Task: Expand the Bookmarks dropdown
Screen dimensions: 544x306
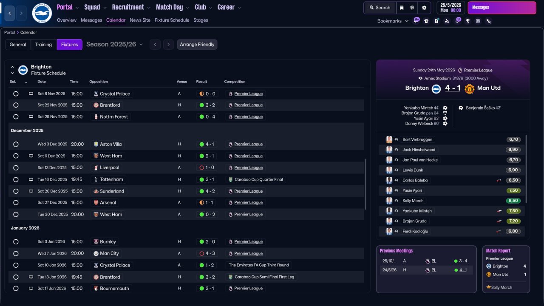Action: [x=393, y=21]
